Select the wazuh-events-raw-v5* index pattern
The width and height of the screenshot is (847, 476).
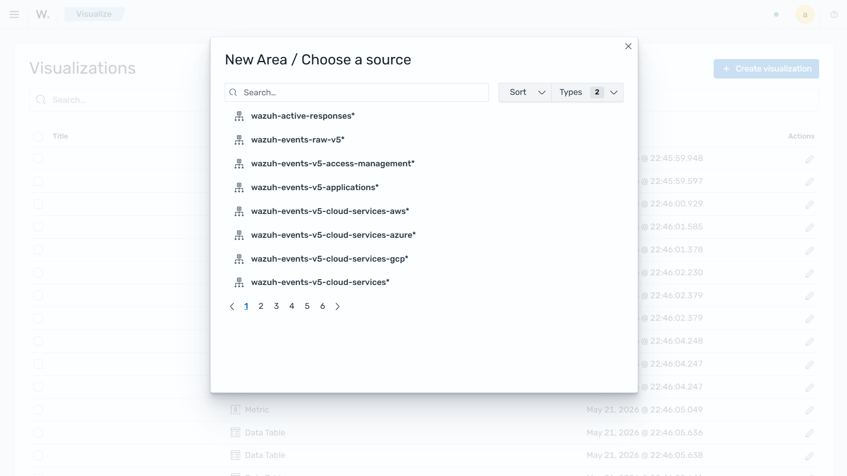(297, 140)
